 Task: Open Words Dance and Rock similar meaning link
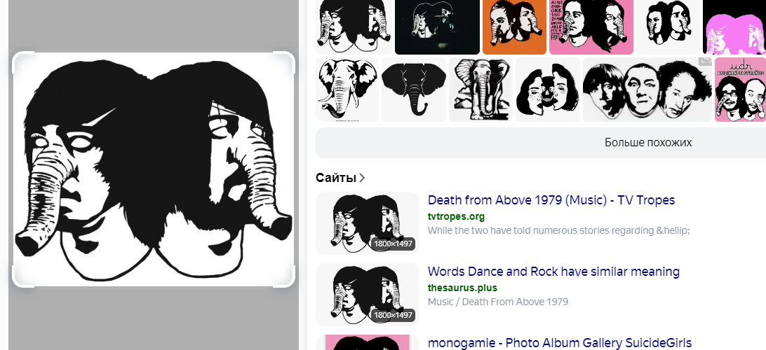pyautogui.click(x=553, y=272)
